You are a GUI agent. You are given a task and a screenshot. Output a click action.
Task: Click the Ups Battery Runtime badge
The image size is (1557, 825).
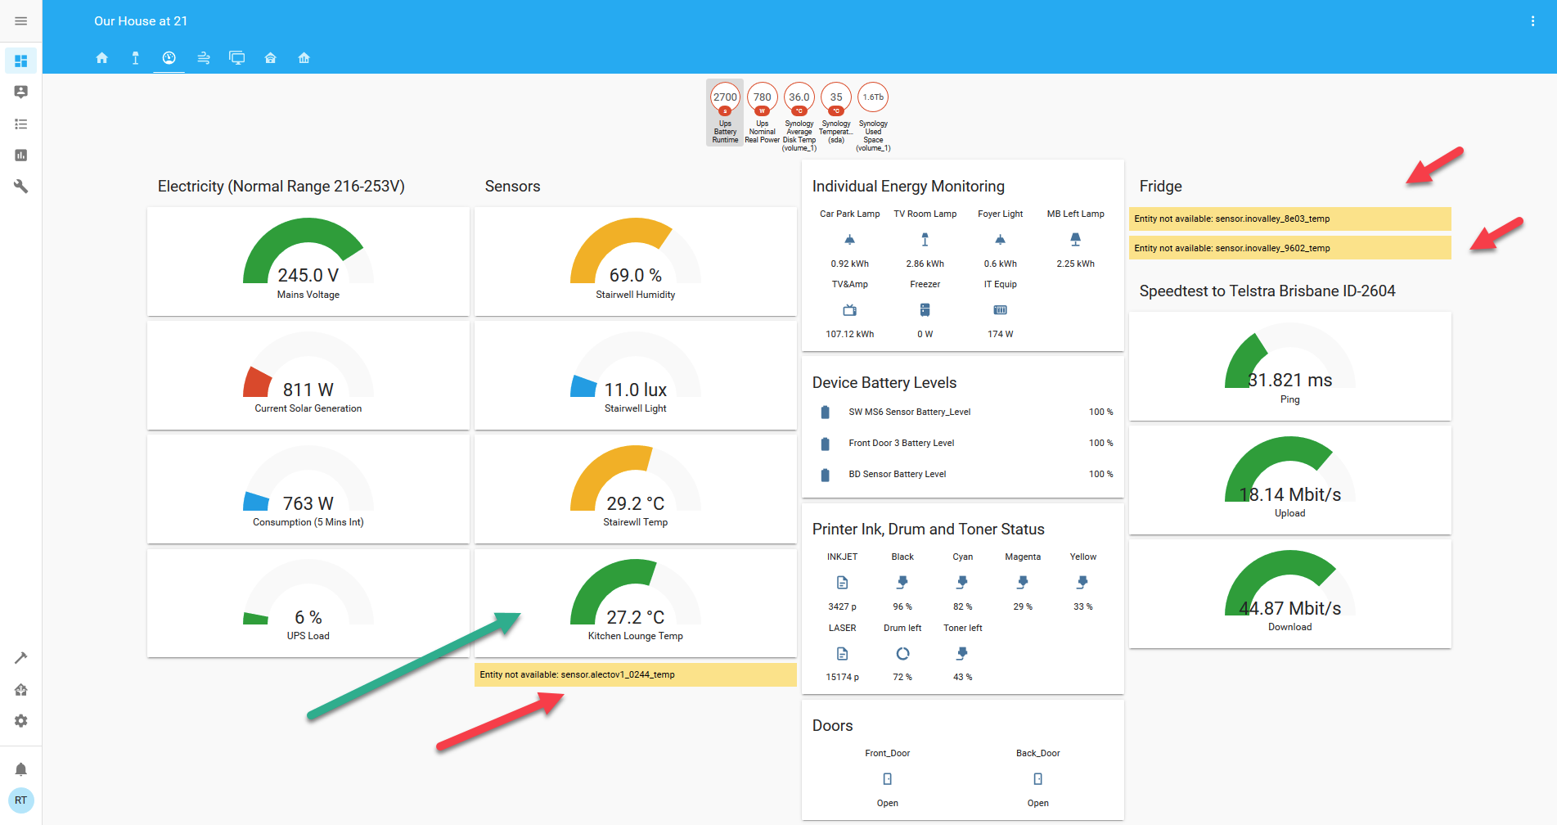pos(725,113)
